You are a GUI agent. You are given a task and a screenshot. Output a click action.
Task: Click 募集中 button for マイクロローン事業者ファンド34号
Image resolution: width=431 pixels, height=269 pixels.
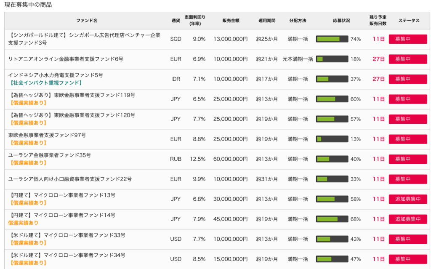(x=407, y=259)
